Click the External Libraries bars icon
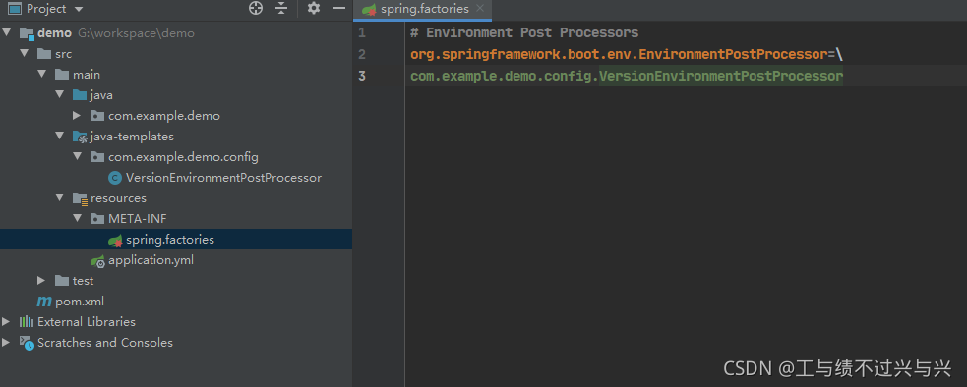This screenshot has height=387, width=967. [27, 321]
